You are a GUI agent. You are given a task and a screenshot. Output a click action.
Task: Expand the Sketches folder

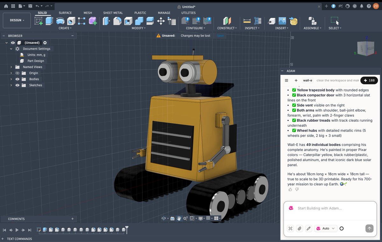coord(11,85)
